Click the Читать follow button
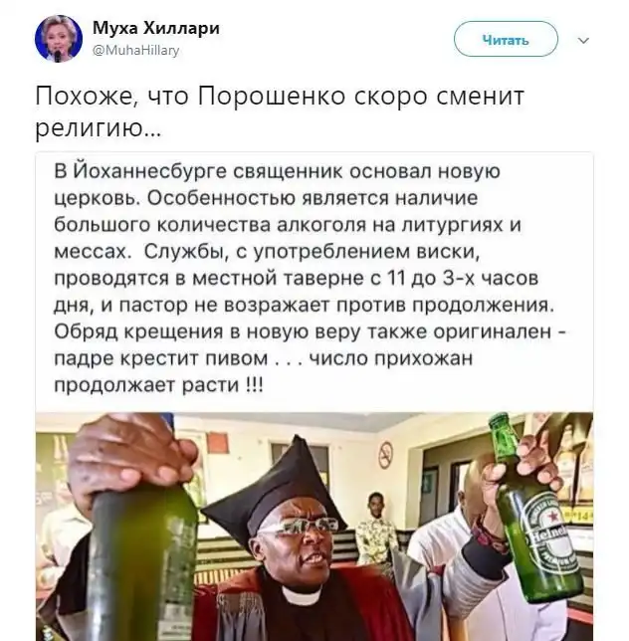Image resolution: width=629 pixels, height=641 pixels. point(506,39)
